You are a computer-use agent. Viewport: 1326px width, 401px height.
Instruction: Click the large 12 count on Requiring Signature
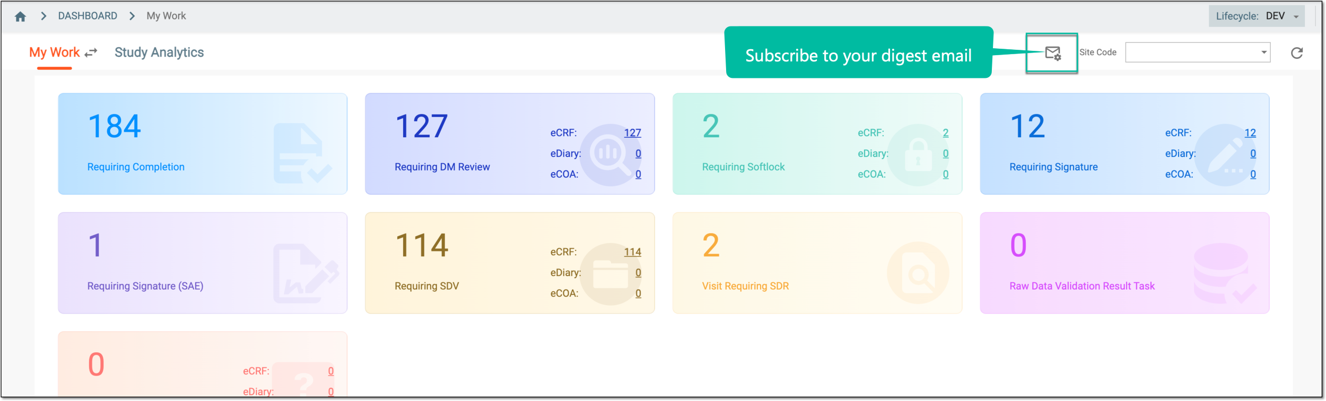[1027, 127]
